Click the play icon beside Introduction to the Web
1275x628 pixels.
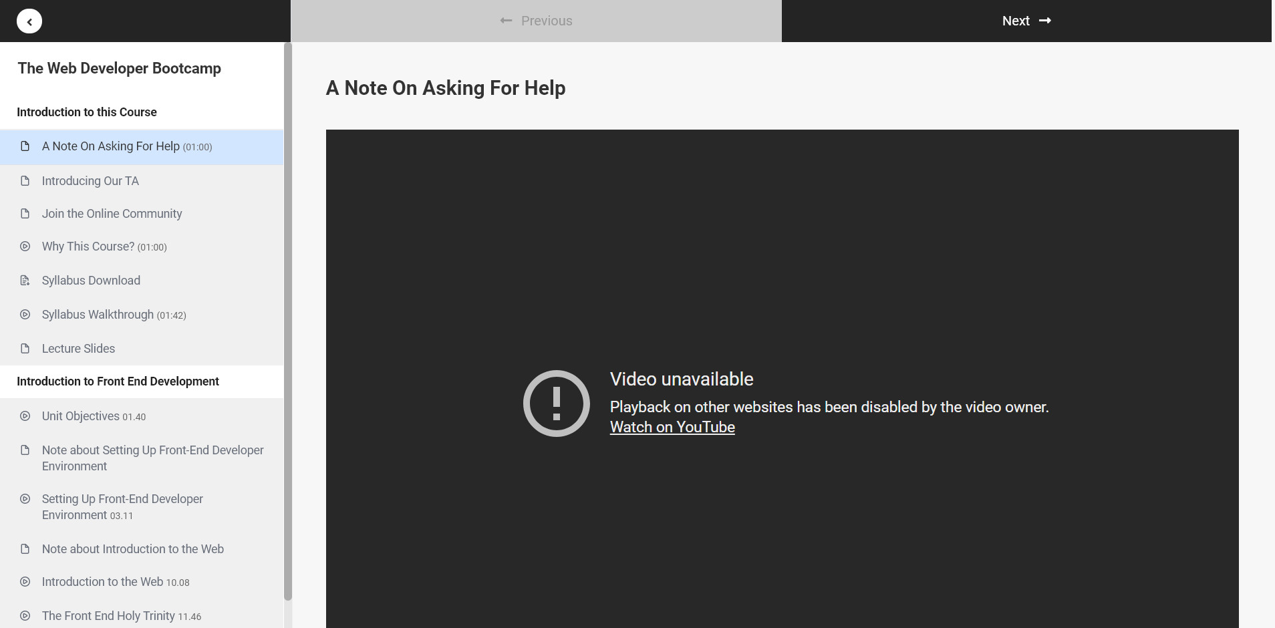[25, 582]
